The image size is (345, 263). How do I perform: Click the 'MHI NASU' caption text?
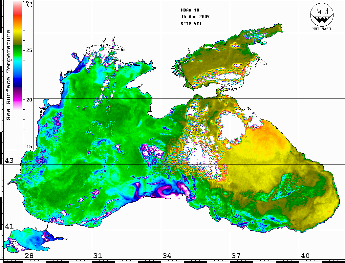click(321, 29)
